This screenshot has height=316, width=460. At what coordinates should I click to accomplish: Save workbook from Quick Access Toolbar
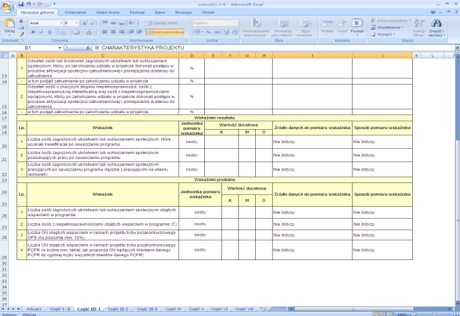21,4
